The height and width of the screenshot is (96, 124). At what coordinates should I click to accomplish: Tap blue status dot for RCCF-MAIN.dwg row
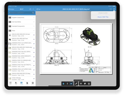click(34, 48)
